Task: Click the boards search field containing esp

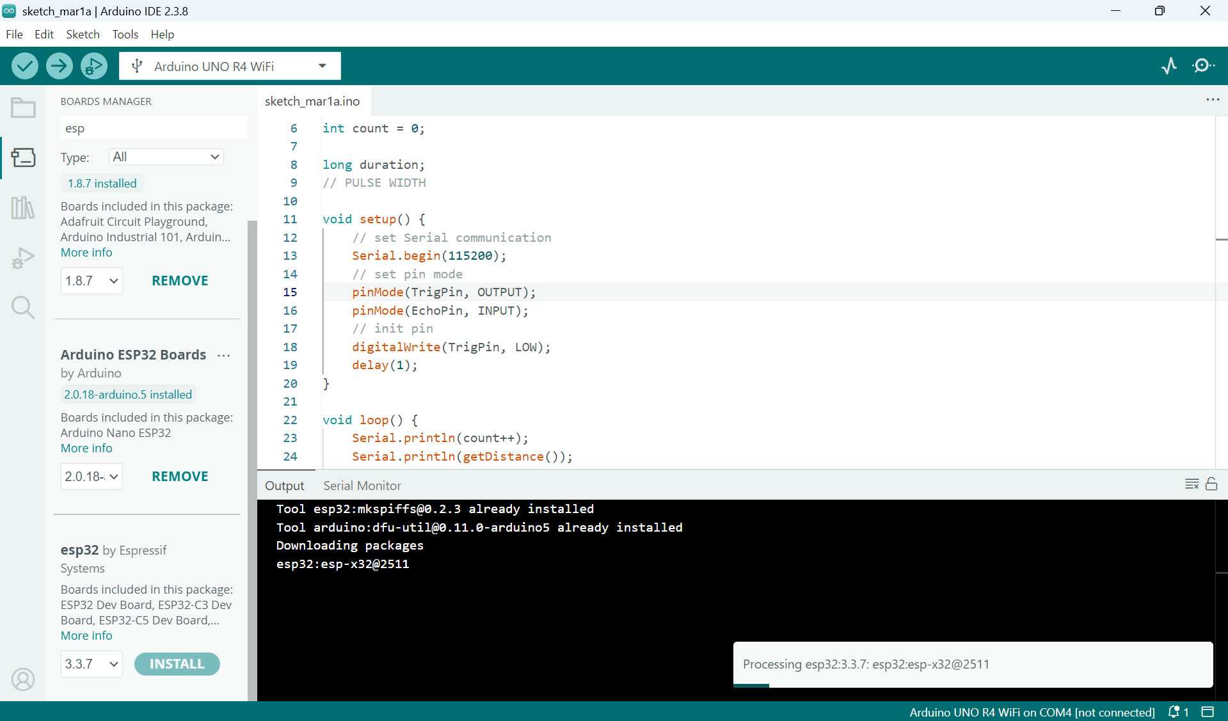Action: click(154, 129)
